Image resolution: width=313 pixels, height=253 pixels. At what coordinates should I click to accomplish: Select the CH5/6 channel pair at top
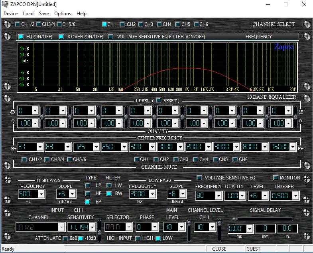59,24
